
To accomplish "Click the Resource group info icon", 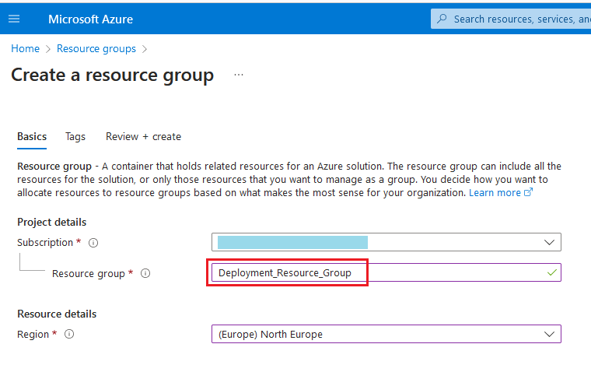I will (x=145, y=273).
